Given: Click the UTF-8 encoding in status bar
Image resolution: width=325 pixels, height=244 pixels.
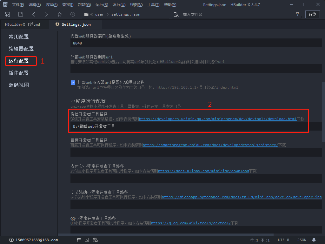Looking at the screenshot, I should click(x=283, y=240).
